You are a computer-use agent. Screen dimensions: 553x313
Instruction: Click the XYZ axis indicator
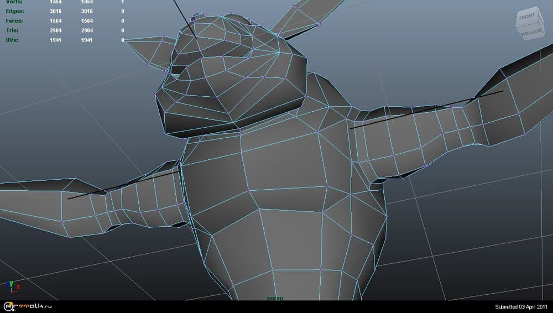point(13,286)
